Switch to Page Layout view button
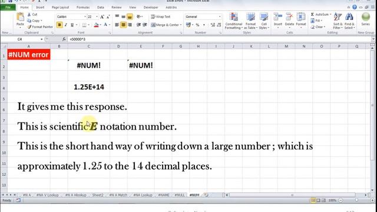377x212 pixels. click(x=318, y=200)
